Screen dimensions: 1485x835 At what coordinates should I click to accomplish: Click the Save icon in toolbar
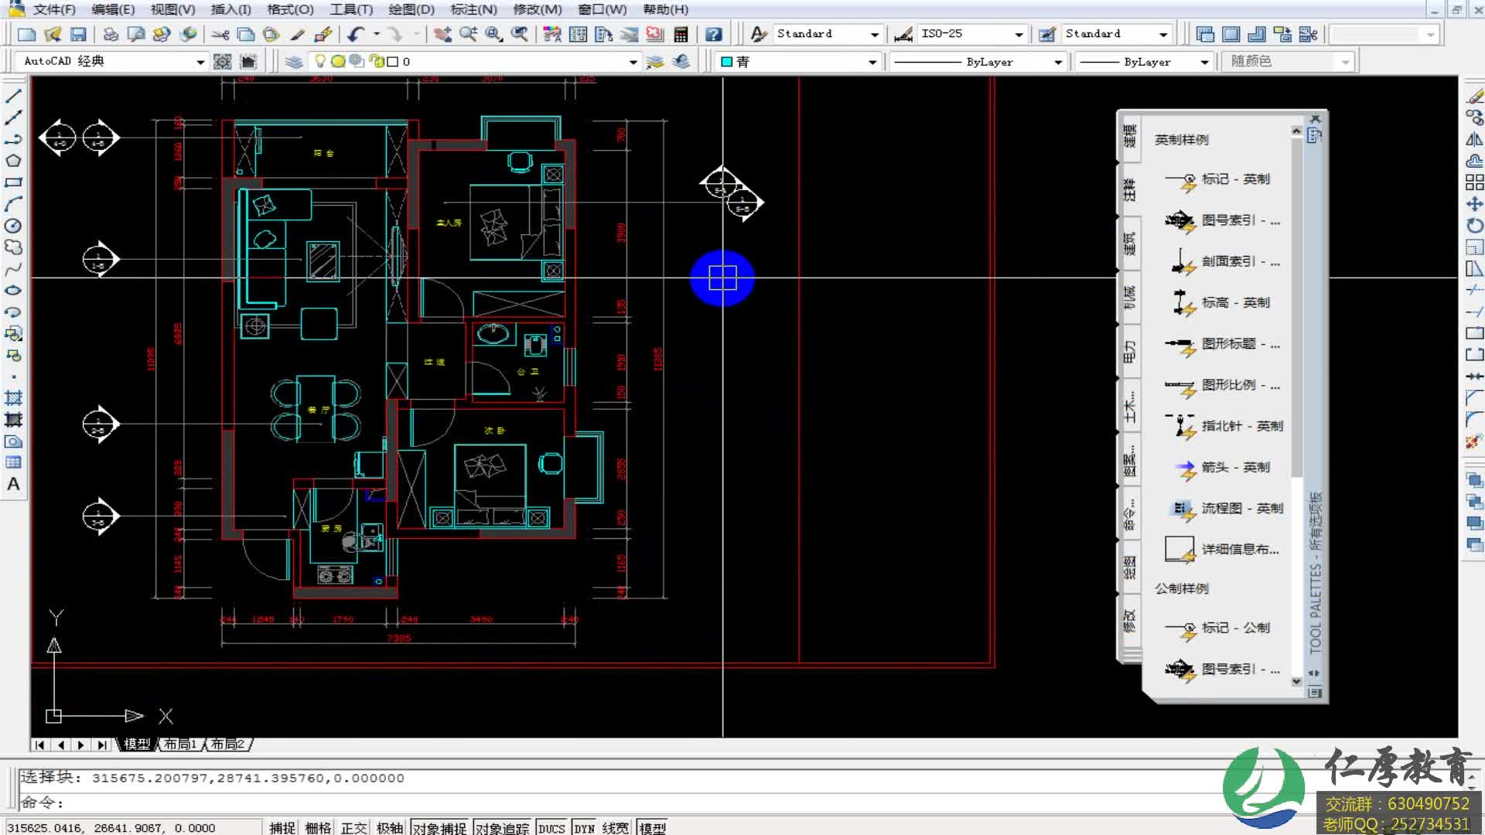78,34
